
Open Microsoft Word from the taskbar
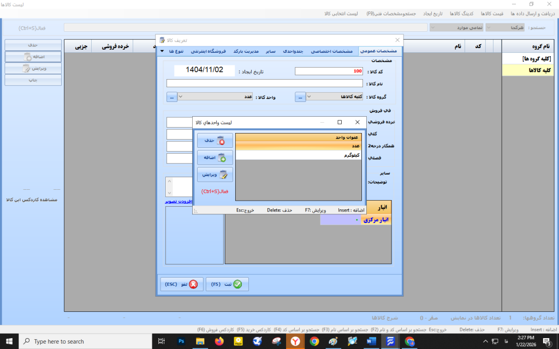371,341
